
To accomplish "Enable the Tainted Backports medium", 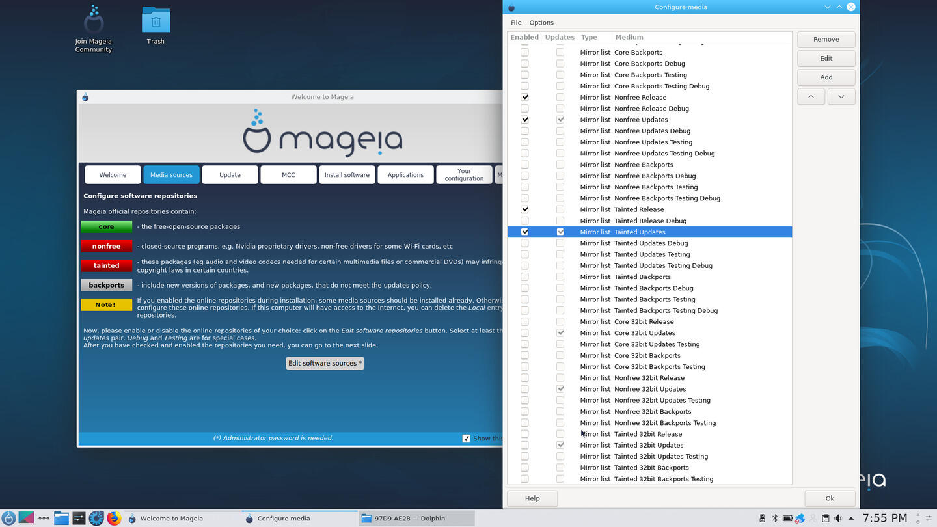I will click(x=524, y=277).
